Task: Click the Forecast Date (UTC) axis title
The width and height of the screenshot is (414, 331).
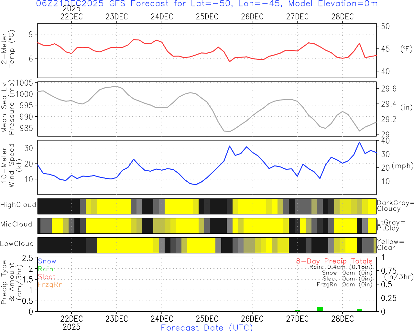Action: coord(207,327)
